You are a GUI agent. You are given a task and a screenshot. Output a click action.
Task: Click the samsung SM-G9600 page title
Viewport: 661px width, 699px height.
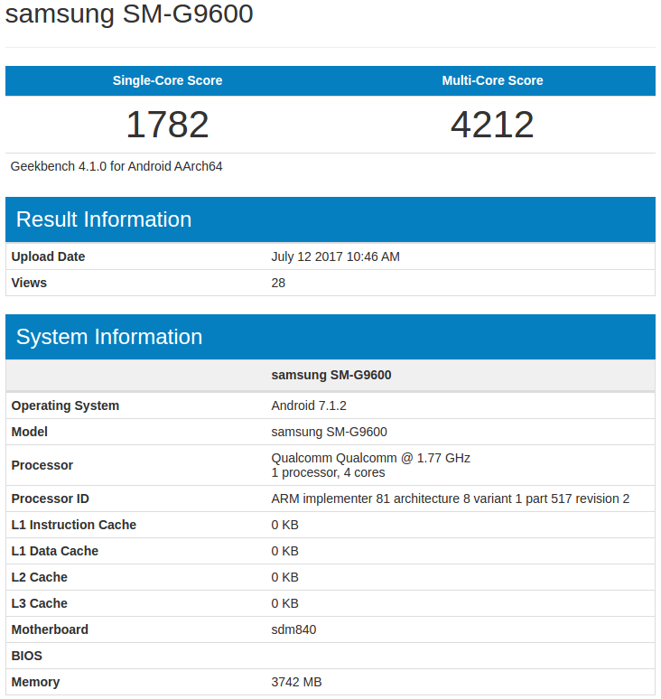[x=129, y=14]
